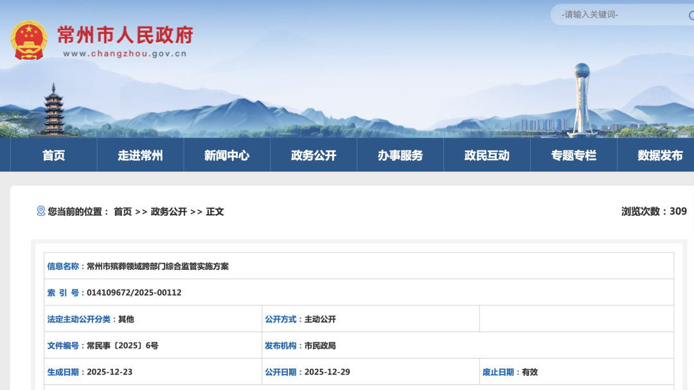Viewport: 694px width, 390px height.
Task: Click the search magnifier icon
Action: coord(691,15)
